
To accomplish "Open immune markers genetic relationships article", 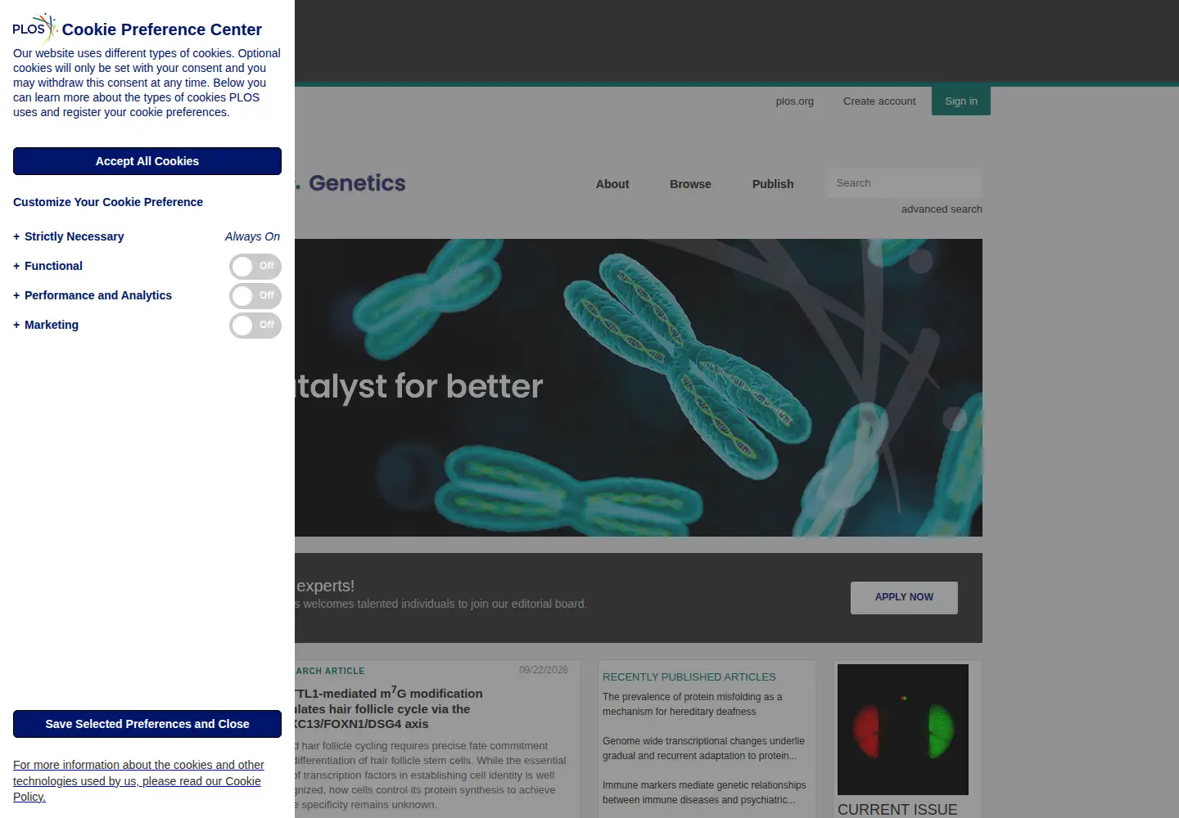I will click(x=704, y=793).
